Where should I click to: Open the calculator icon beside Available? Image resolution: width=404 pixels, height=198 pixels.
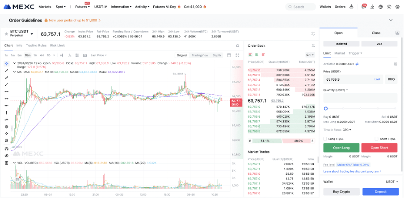[x=396, y=64]
